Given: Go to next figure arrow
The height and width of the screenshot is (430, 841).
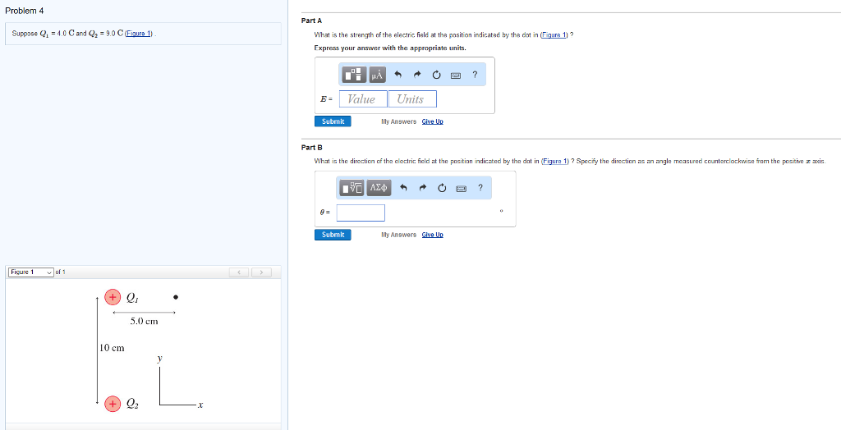Looking at the screenshot, I should pos(261,272).
